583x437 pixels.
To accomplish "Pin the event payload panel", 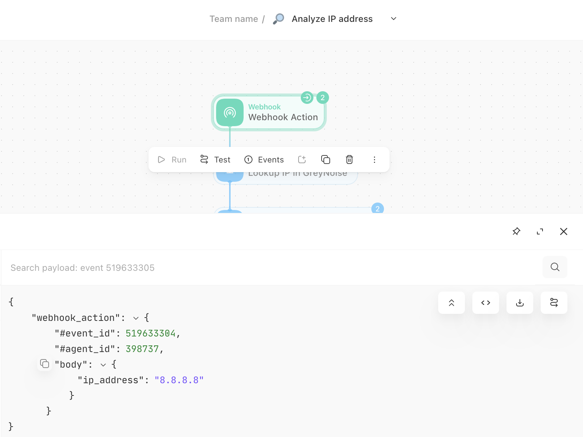I will [516, 231].
